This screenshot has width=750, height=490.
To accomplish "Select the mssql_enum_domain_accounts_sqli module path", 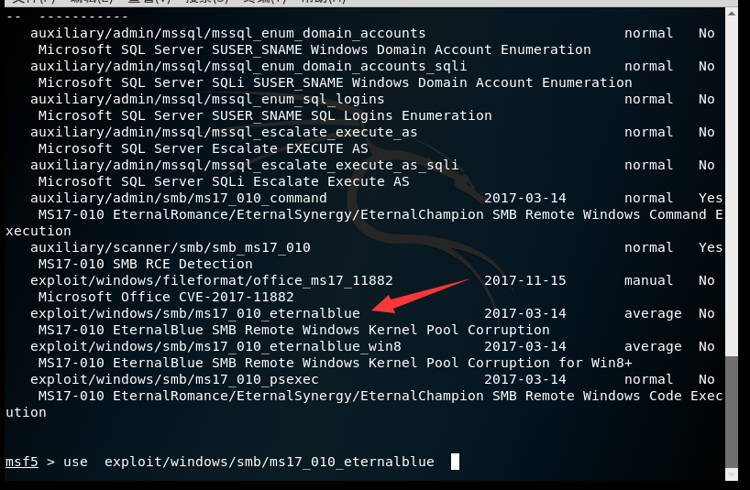I will tap(248, 66).
